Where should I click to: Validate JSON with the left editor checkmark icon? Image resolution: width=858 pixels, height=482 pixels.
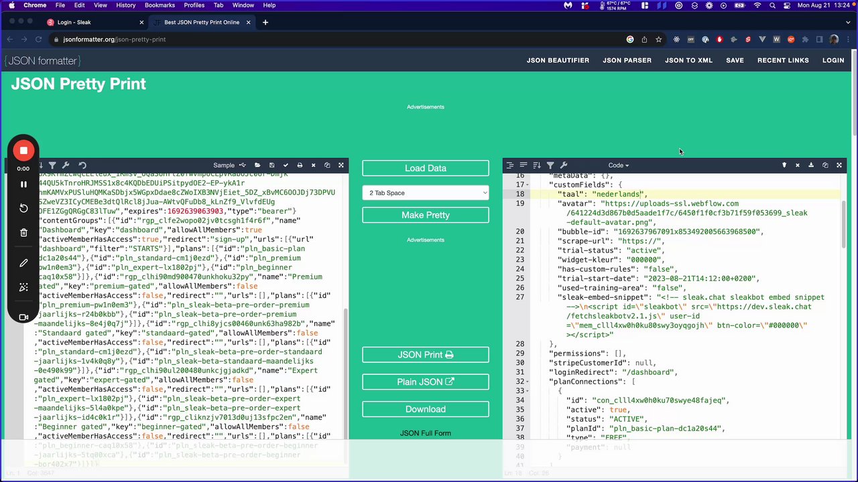(286, 165)
